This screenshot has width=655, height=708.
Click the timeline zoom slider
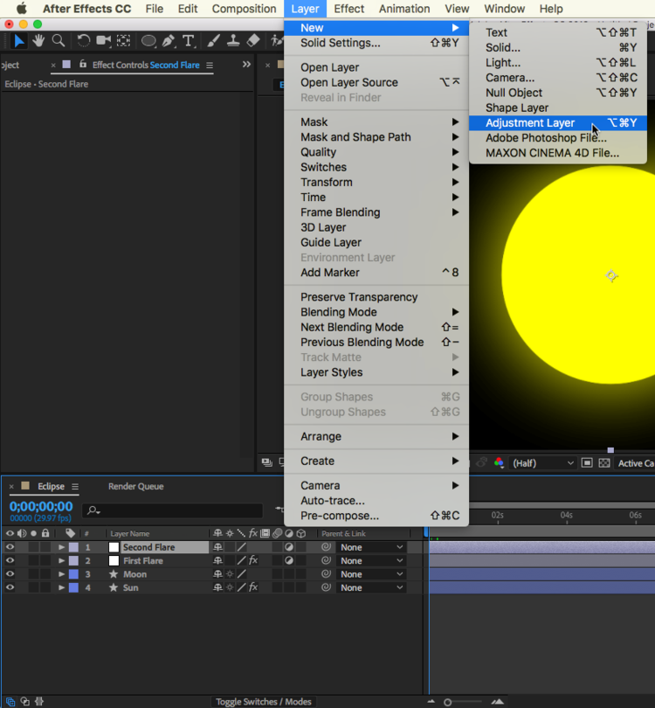point(448,702)
